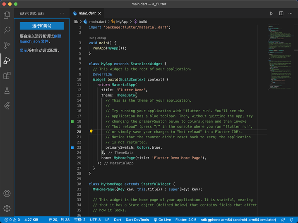The height and width of the screenshot is (223, 298).
Task: Click Debug CodeLens above main()
Action: click(x=101, y=38)
